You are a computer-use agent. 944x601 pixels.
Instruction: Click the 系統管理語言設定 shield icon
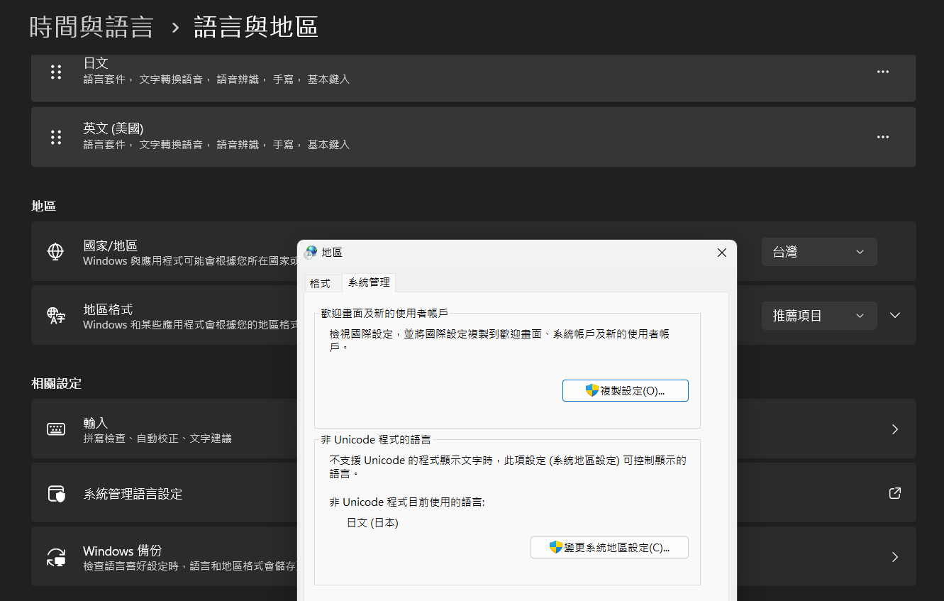tap(56, 494)
